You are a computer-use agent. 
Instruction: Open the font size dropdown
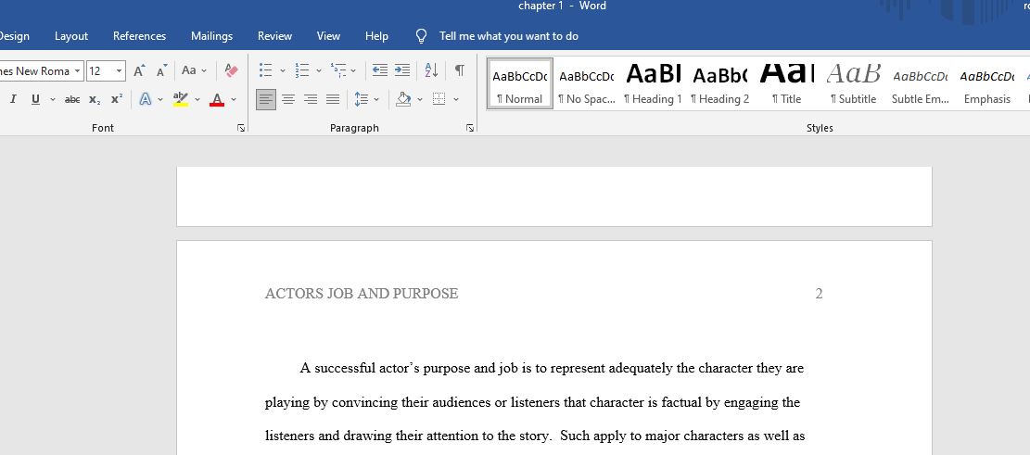click(119, 71)
